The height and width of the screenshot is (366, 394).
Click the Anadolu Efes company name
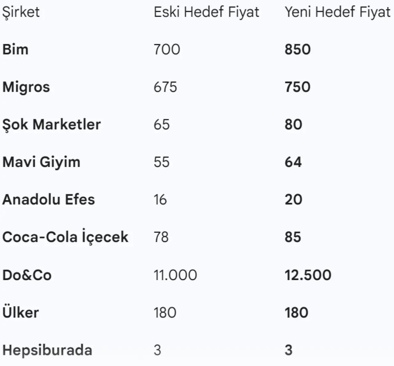pyautogui.click(x=49, y=199)
